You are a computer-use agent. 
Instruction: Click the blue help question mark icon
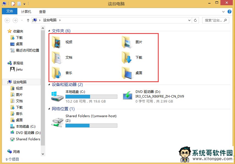[x=229, y=12]
